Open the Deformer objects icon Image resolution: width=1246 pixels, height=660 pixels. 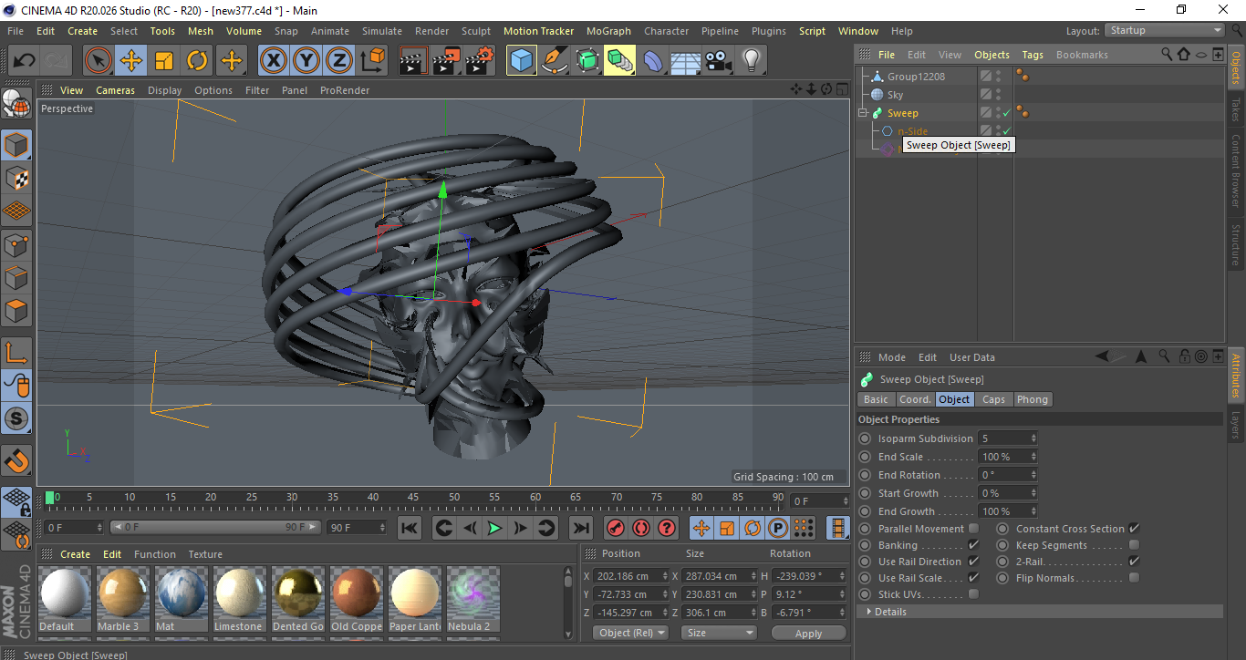(653, 61)
